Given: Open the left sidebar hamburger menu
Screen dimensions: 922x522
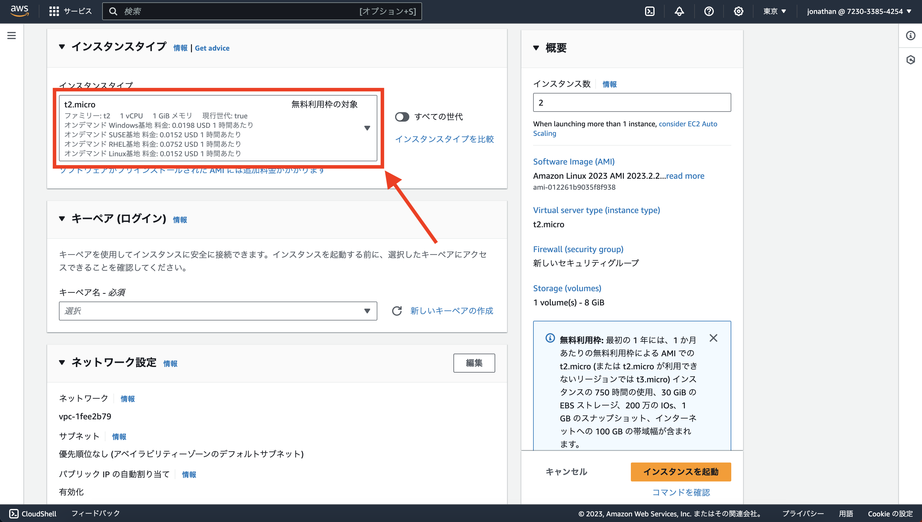Looking at the screenshot, I should (x=12, y=36).
